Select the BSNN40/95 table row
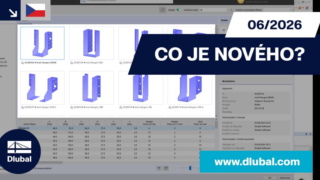Screen dimensions: 320x180 point(116,128)
